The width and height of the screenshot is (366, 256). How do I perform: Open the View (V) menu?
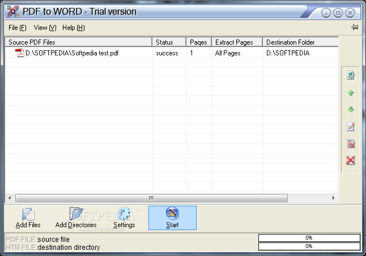(x=45, y=28)
